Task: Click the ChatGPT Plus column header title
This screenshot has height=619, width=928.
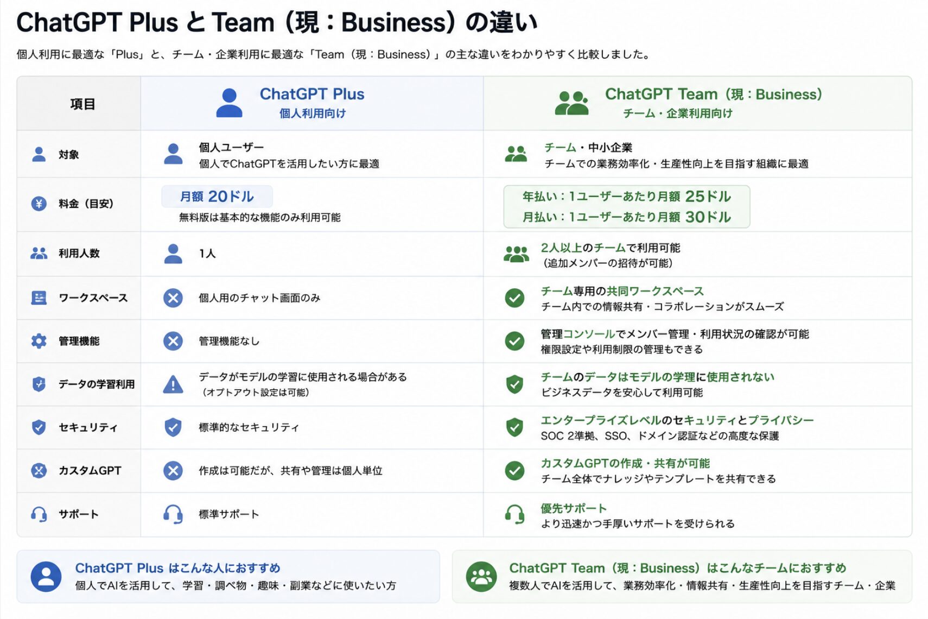Action: 312,94
